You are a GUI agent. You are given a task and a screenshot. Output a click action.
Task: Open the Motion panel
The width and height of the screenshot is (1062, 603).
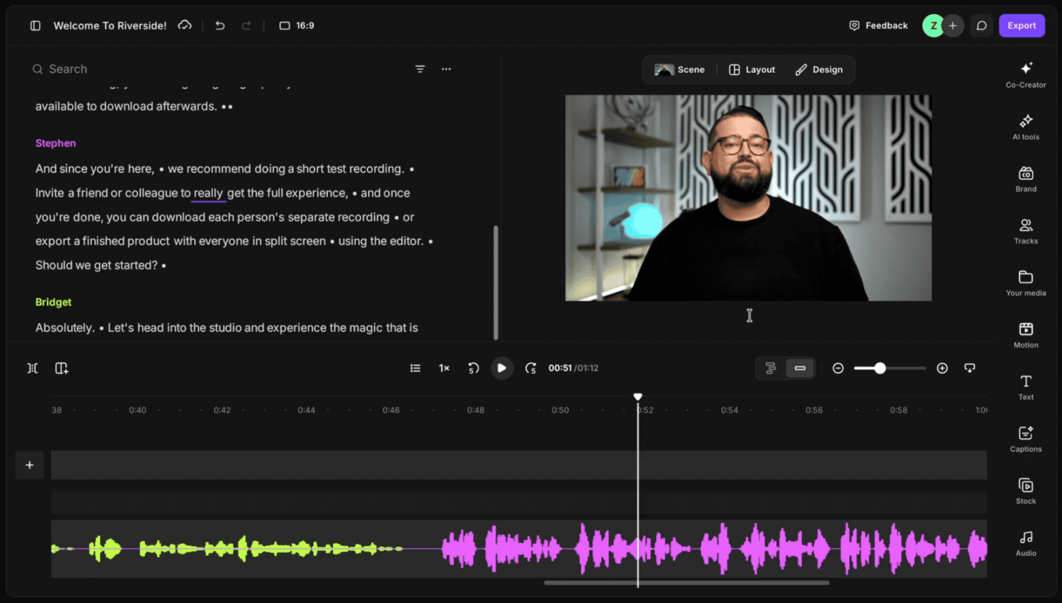[x=1026, y=335]
